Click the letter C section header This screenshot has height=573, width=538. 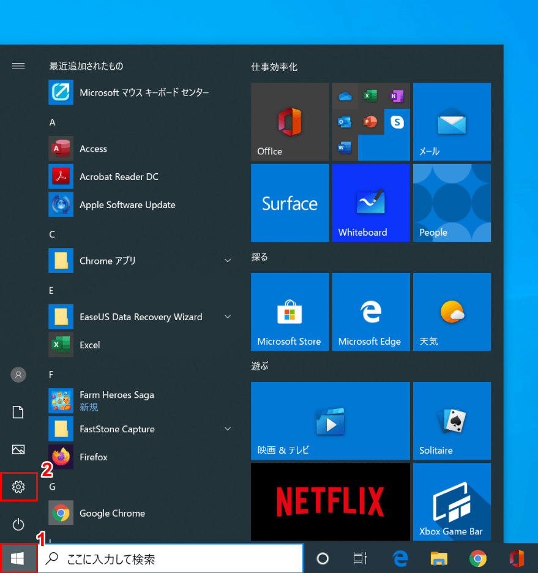(x=52, y=234)
